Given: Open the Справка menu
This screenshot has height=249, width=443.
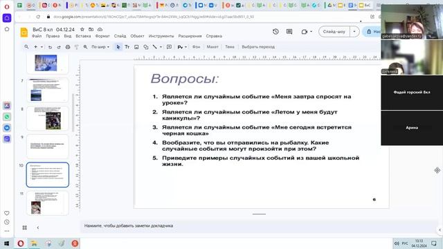Looking at the screenshot, I should (214, 36).
